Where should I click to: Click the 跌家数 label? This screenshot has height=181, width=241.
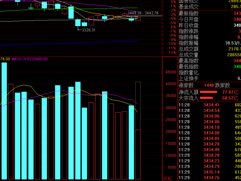pyautogui.click(x=222, y=85)
